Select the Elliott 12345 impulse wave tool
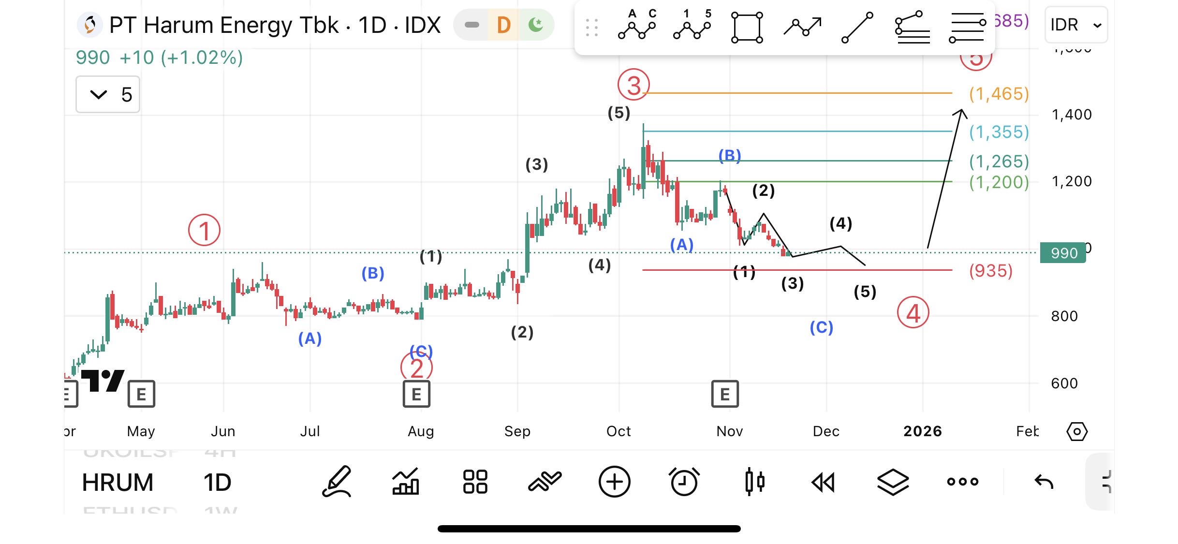 [x=692, y=26]
